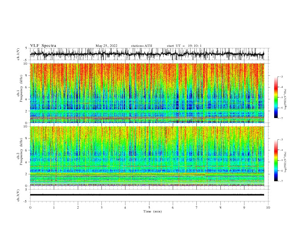302x233 pixels.
Task: Select the log(PSD) label beside ch.1 colorbar
Action: (x=285, y=99)
